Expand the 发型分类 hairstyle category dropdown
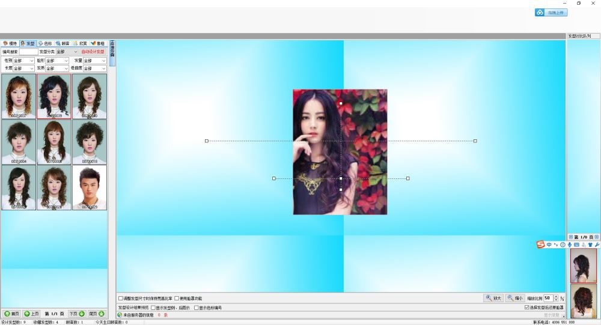This screenshot has width=601, height=325. 67,51
